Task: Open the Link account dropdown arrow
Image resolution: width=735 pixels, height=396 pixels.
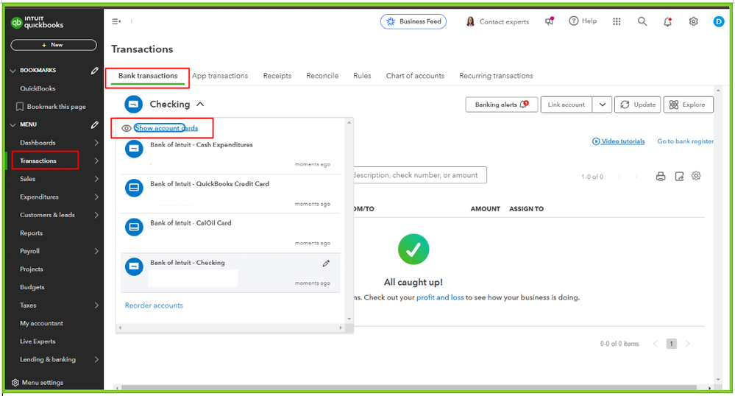Action: tap(603, 105)
